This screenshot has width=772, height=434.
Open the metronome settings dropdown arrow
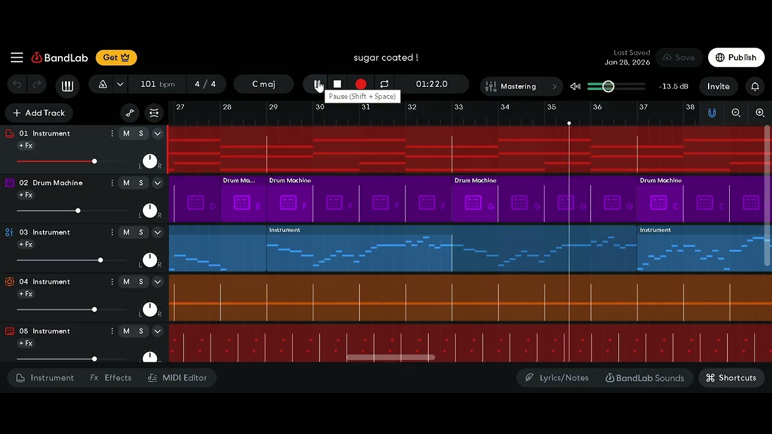tap(120, 84)
